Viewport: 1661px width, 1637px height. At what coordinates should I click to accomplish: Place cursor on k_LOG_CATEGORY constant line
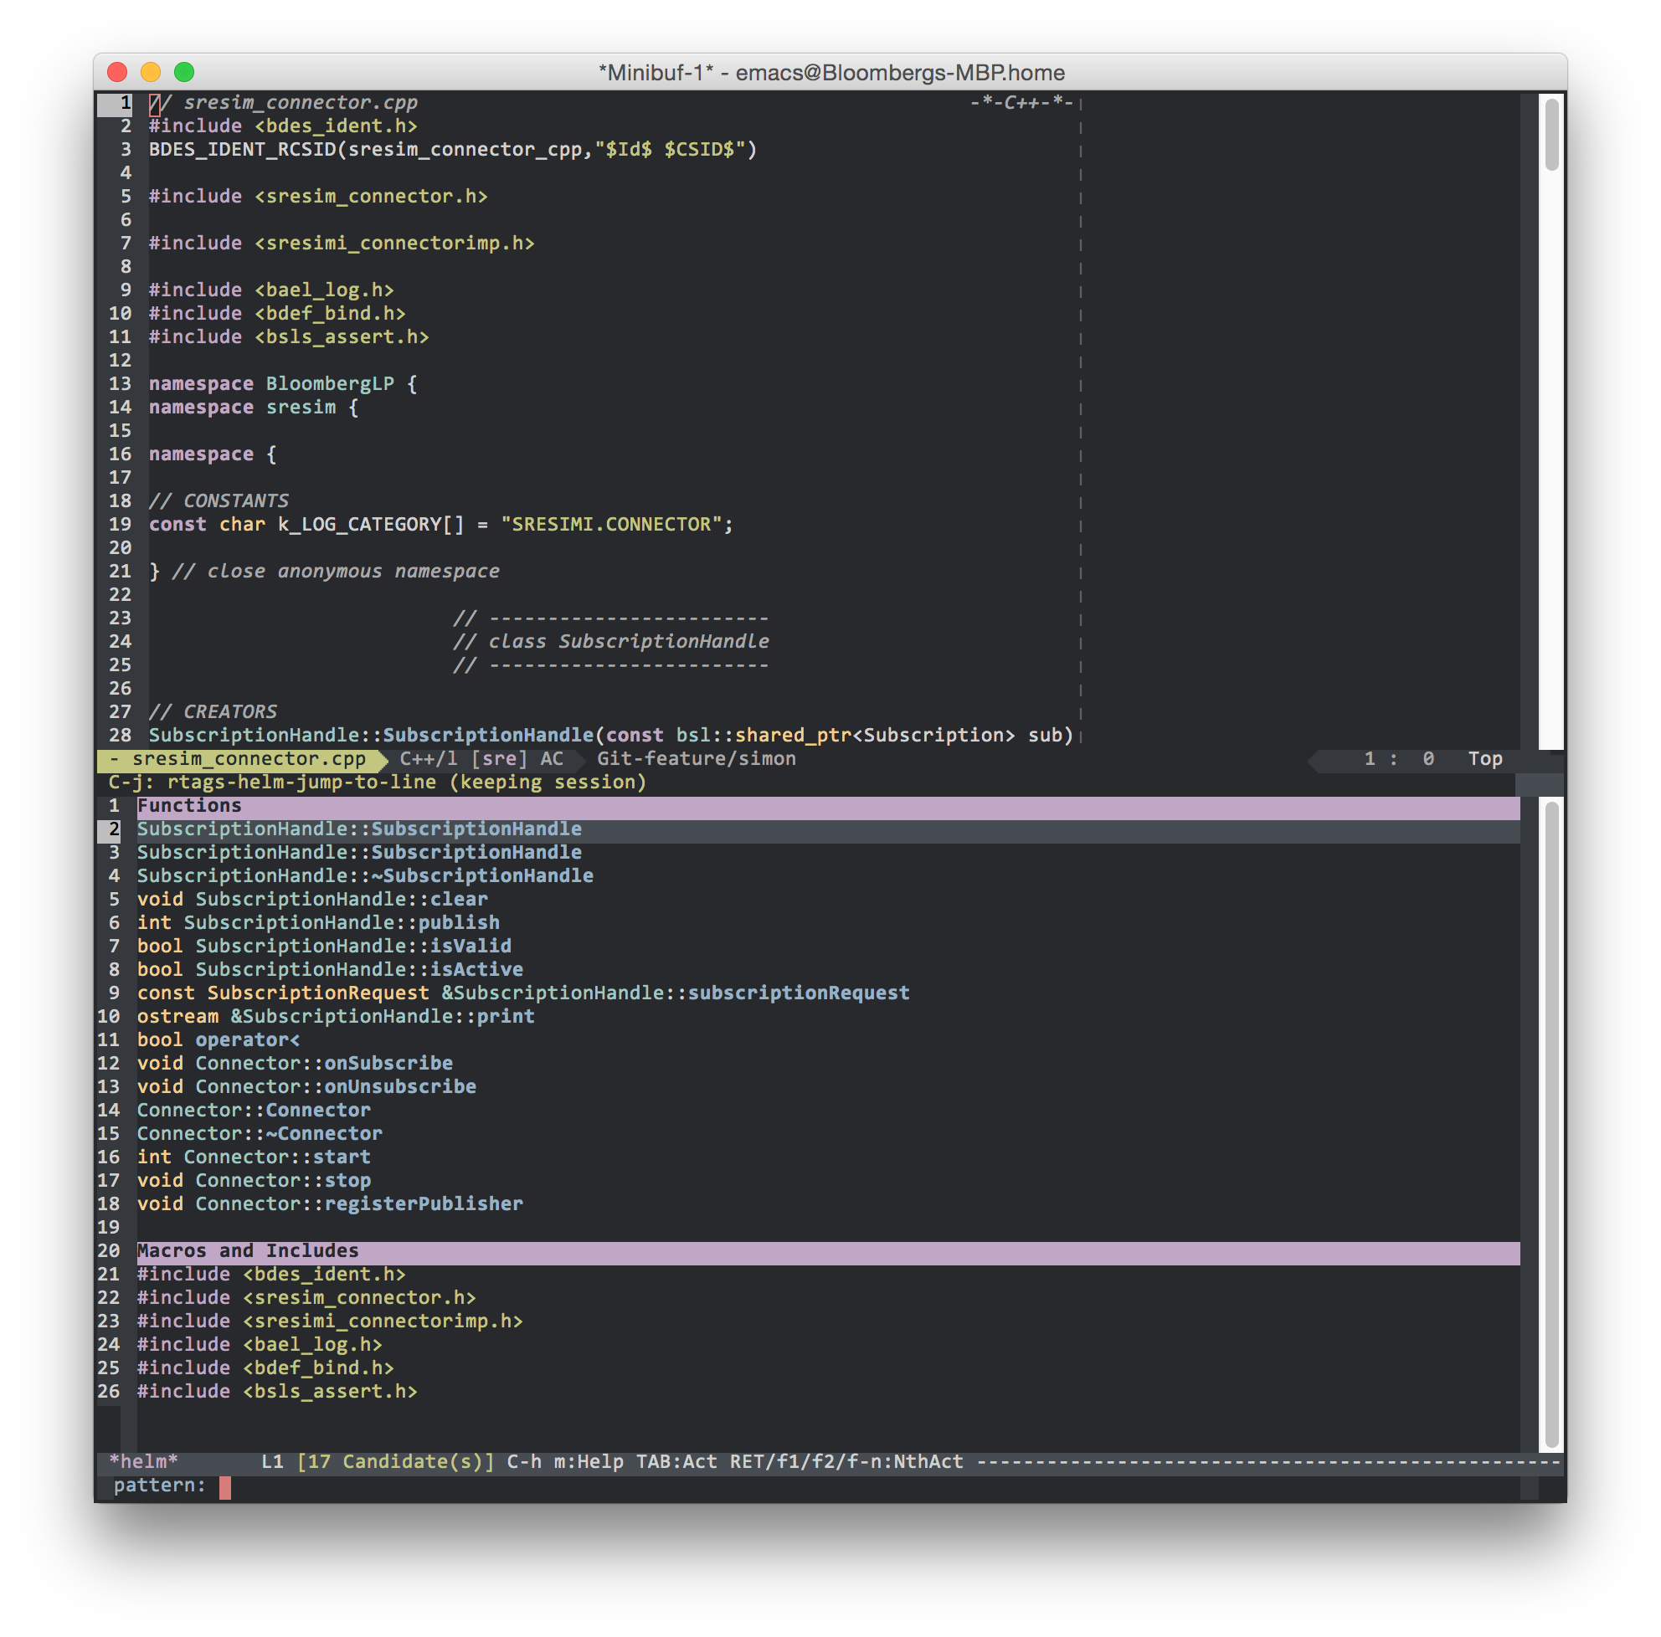441,524
